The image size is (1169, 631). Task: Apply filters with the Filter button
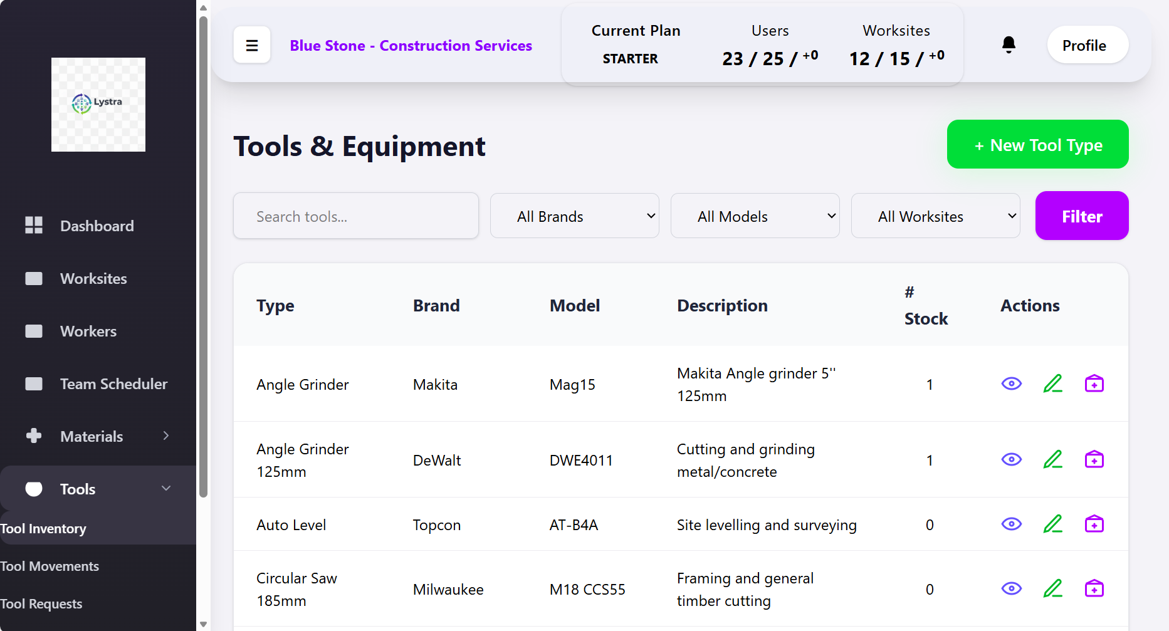pyautogui.click(x=1081, y=216)
